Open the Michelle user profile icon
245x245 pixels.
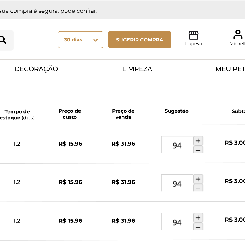[238, 34]
